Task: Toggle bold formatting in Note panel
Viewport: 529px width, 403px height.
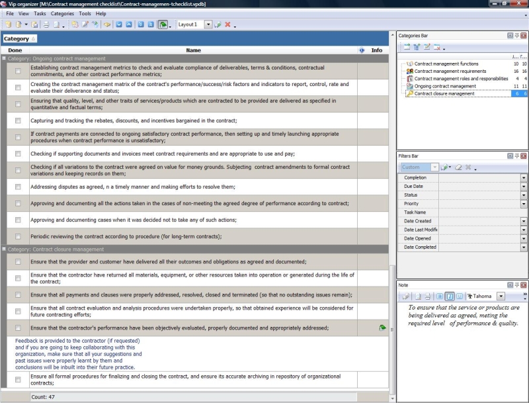Action: pyautogui.click(x=440, y=296)
